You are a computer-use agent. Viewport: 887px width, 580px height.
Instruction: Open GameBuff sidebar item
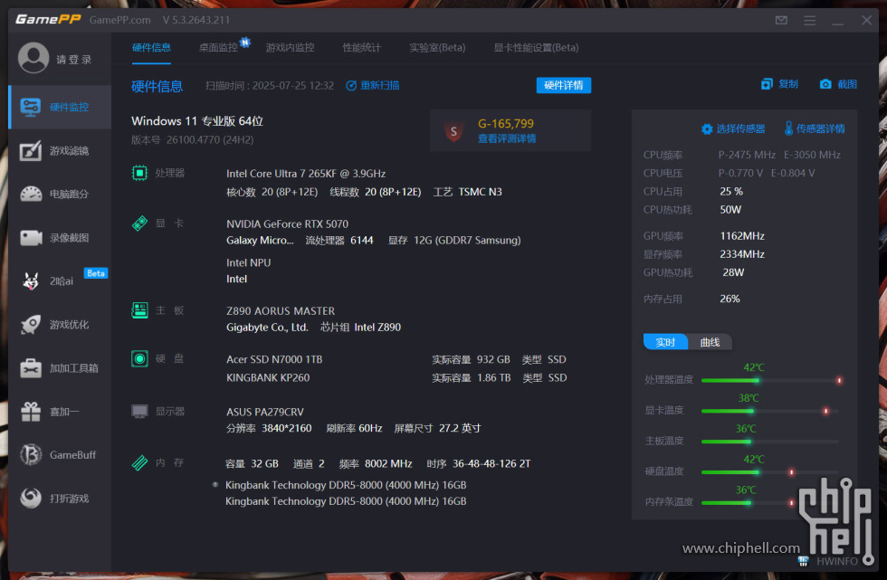60,455
